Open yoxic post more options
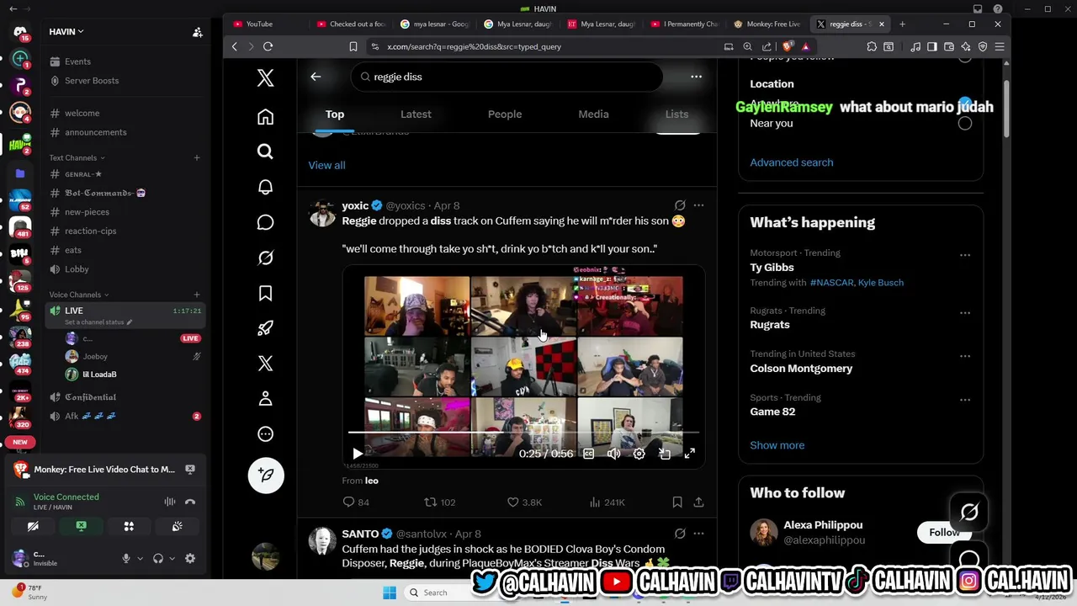The height and width of the screenshot is (606, 1077). pyautogui.click(x=698, y=205)
